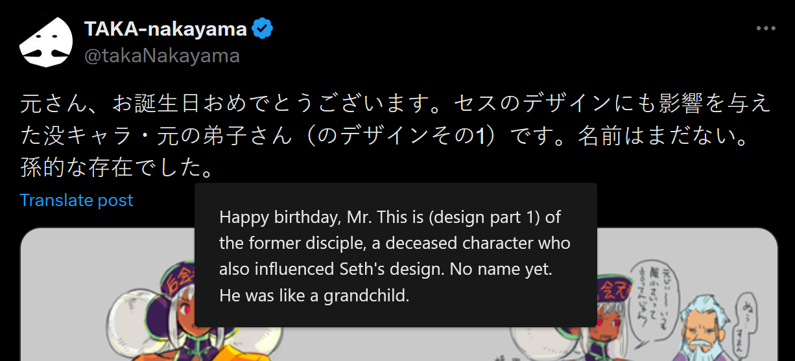Click the blue verified checkmark badge

point(262,29)
